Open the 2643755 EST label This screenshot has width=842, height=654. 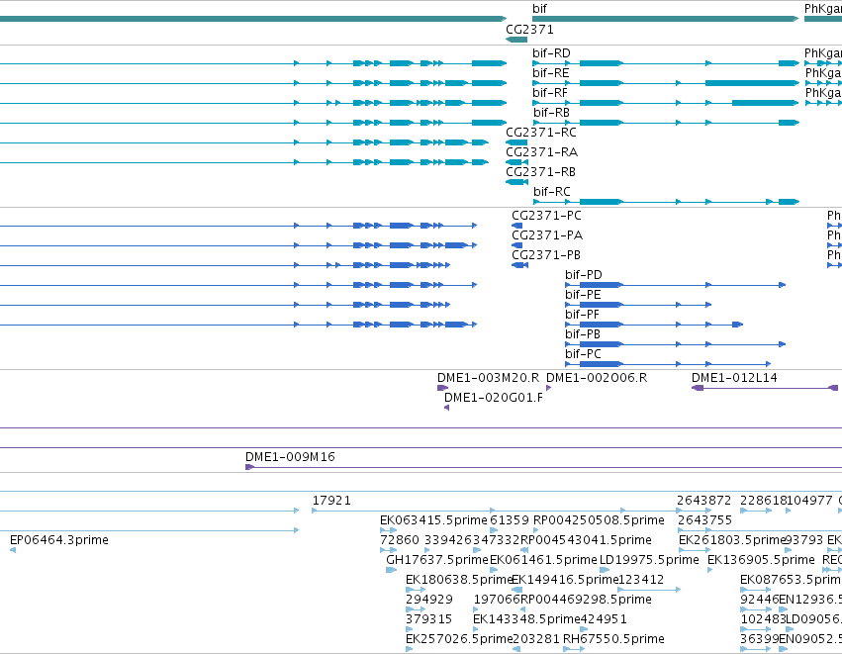(x=704, y=520)
